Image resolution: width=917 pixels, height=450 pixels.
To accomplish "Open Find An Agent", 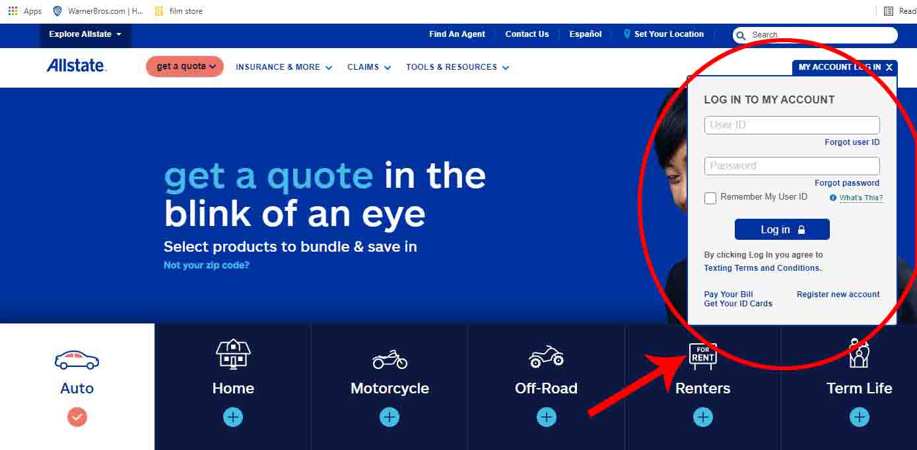I will pyautogui.click(x=457, y=34).
